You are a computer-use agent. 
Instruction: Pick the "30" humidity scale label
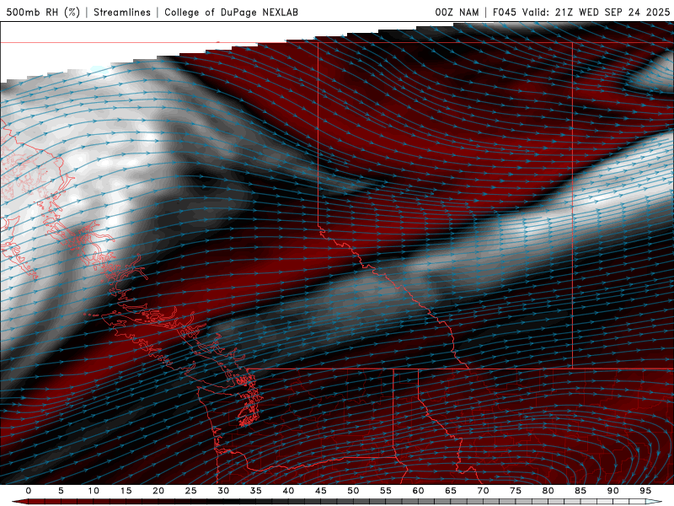click(x=223, y=491)
